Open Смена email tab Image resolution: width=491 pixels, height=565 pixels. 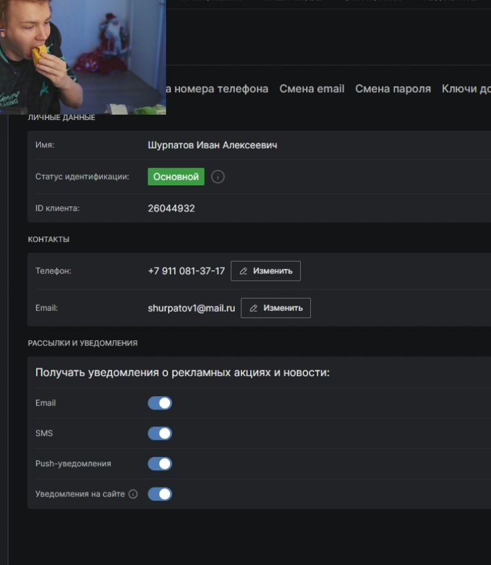coord(312,89)
